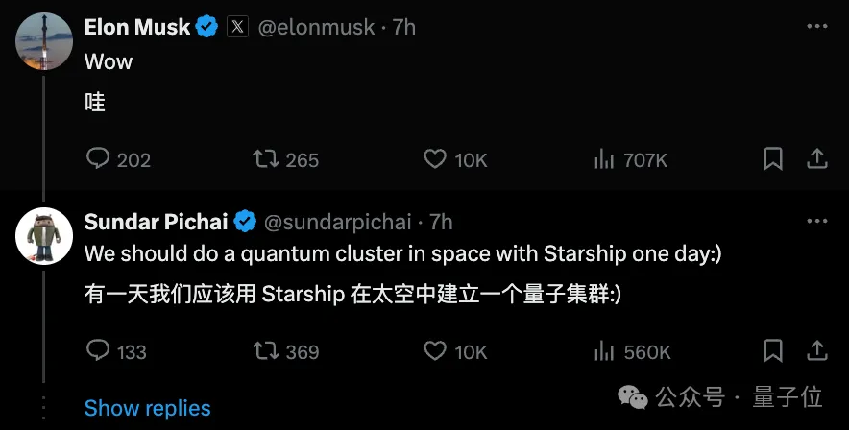
Task: Like Elon Musk's "Wow" tweet
Action: click(435, 159)
